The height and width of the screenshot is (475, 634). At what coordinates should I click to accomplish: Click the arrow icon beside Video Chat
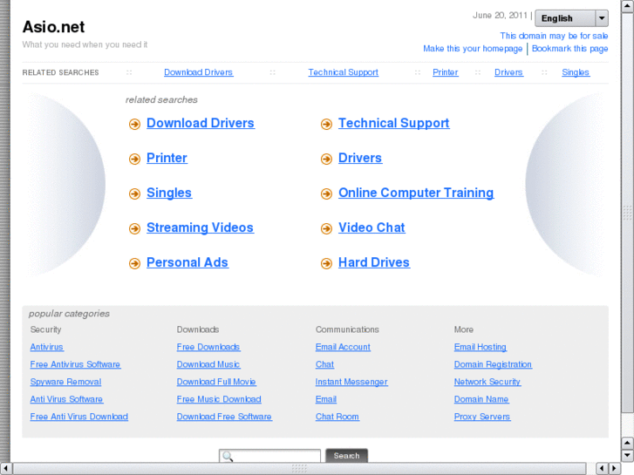point(326,228)
